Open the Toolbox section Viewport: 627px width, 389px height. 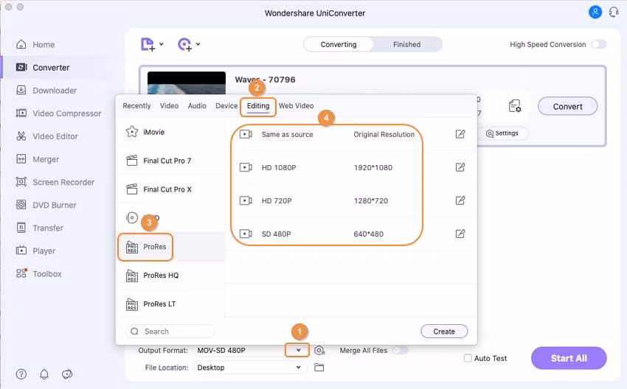pos(39,273)
